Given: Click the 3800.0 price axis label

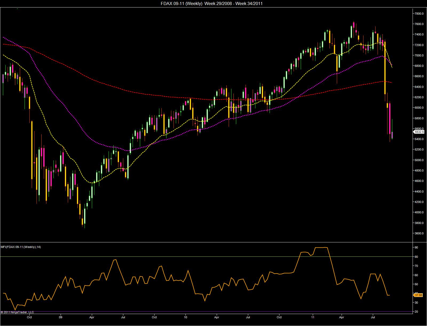Looking at the screenshot, I should click(x=419, y=223).
